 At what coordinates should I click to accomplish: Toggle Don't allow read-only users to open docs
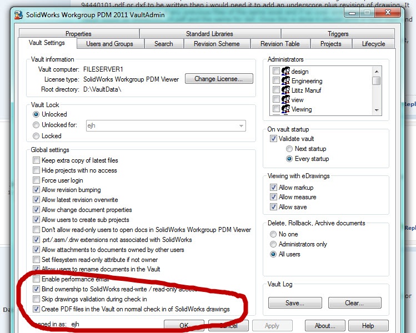(x=36, y=229)
